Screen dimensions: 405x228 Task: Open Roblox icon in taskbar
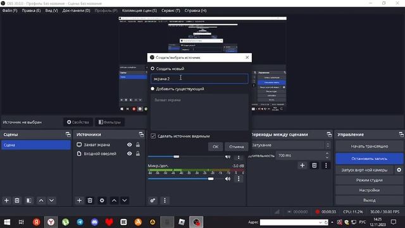182,222
